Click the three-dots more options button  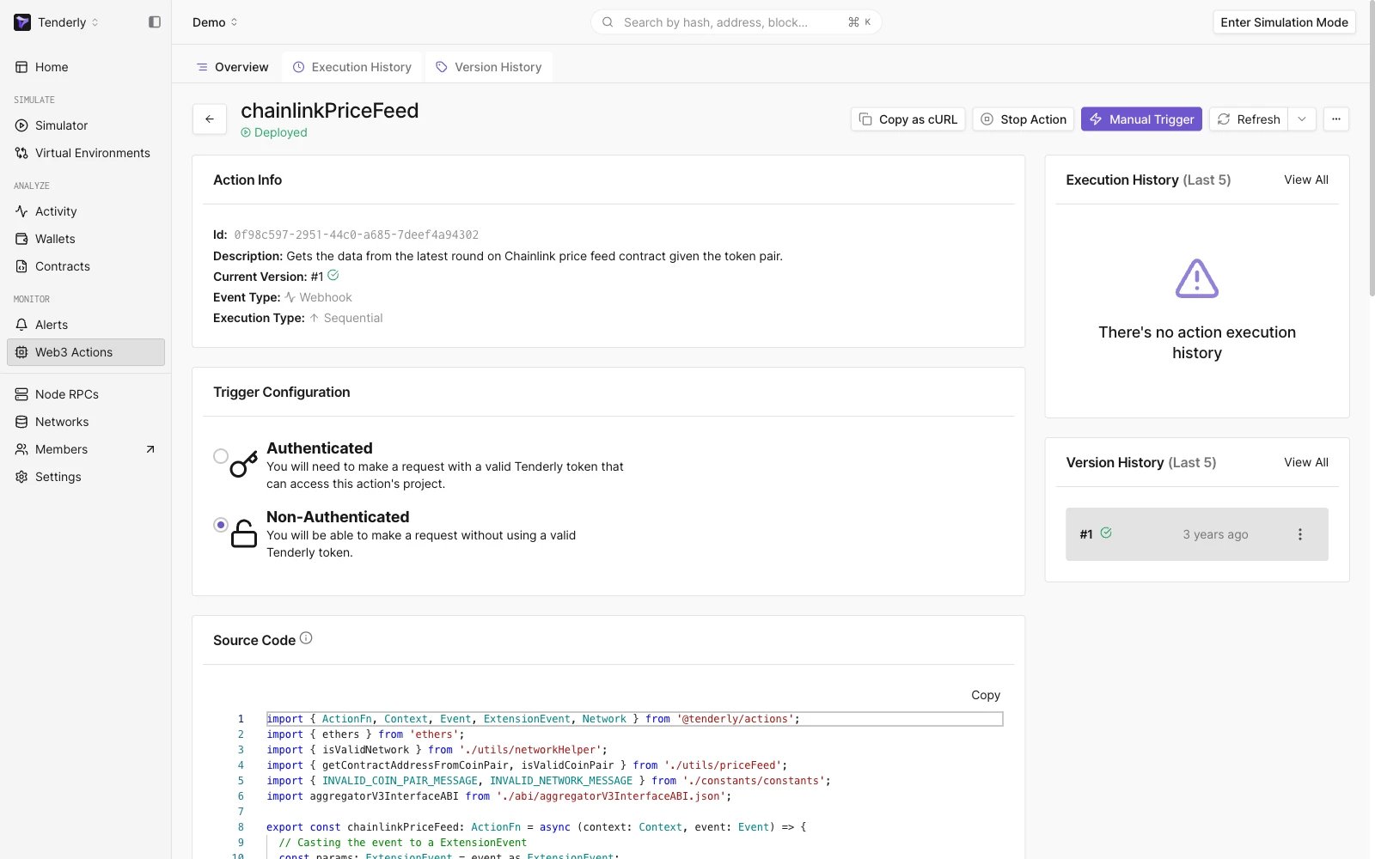(1335, 119)
